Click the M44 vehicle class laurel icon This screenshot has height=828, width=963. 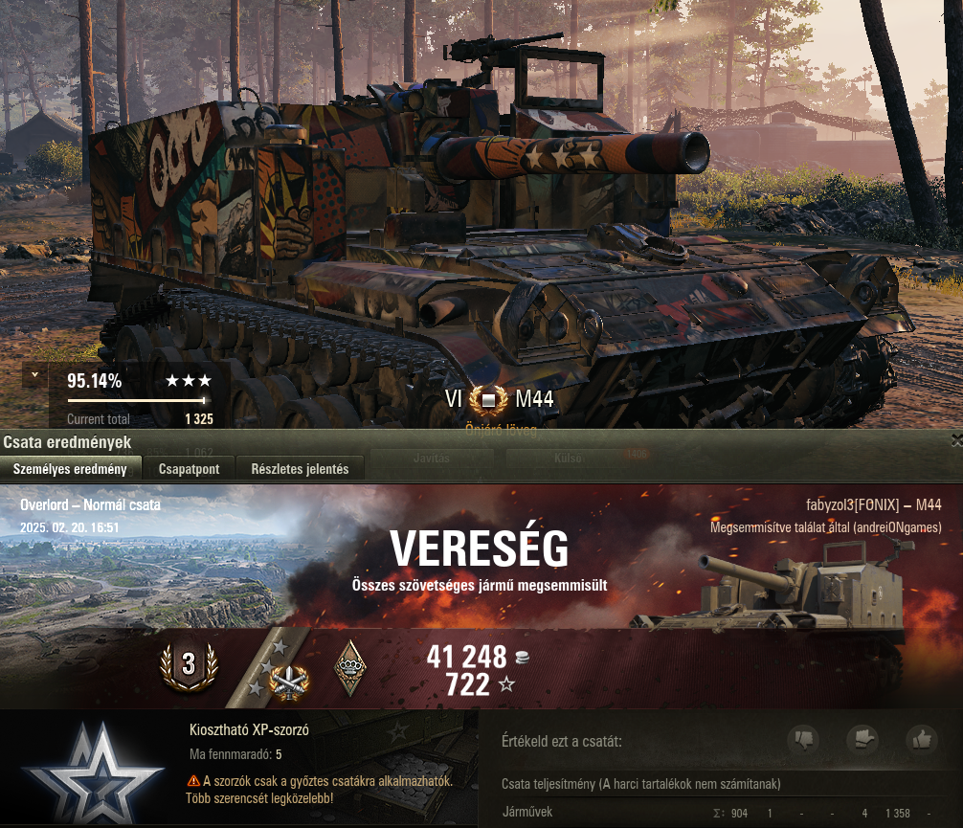(488, 400)
